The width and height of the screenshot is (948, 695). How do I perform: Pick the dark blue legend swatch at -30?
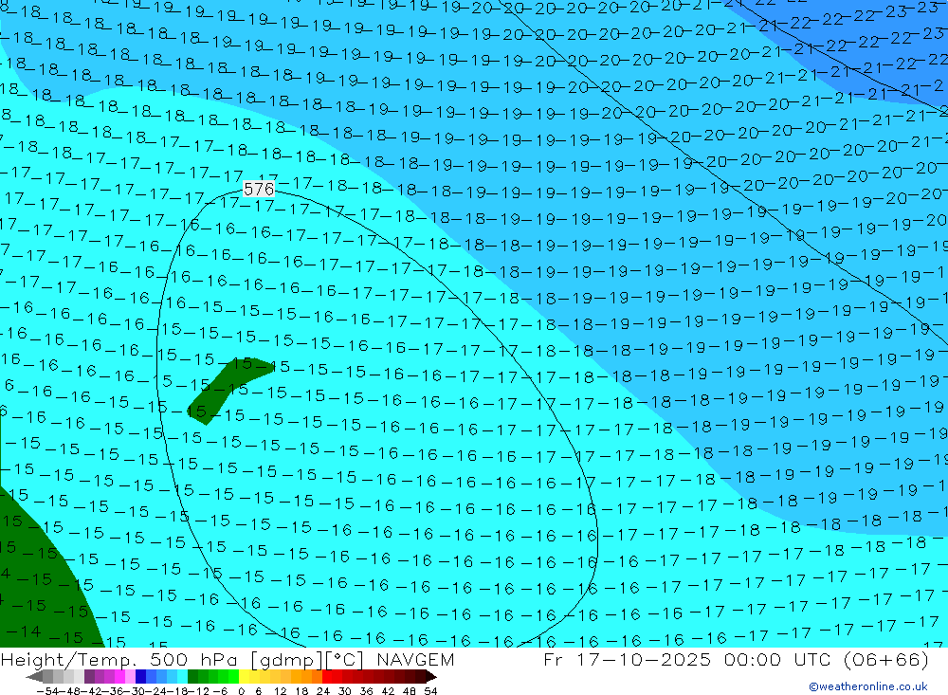click(141, 676)
